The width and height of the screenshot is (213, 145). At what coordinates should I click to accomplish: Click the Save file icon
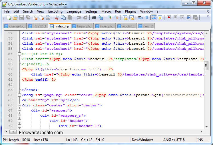pos(22,17)
